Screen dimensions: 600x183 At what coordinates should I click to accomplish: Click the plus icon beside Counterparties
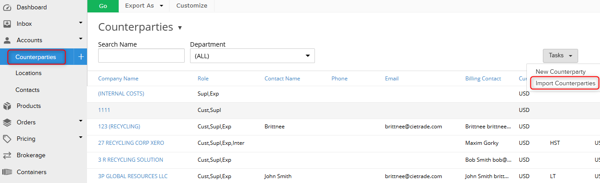[x=81, y=57]
